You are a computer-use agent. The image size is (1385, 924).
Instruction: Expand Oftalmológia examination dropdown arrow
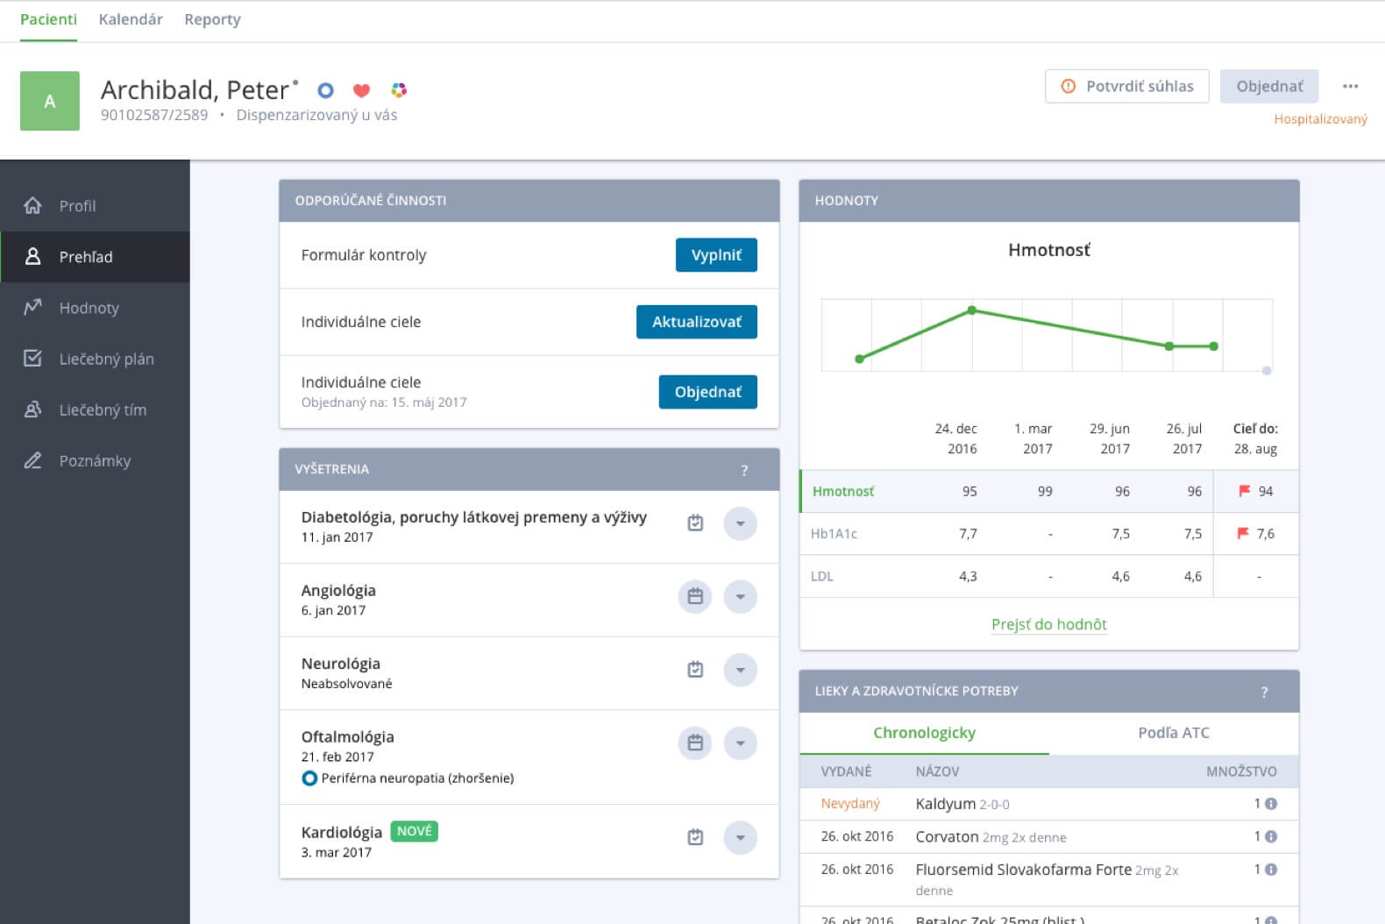(740, 743)
